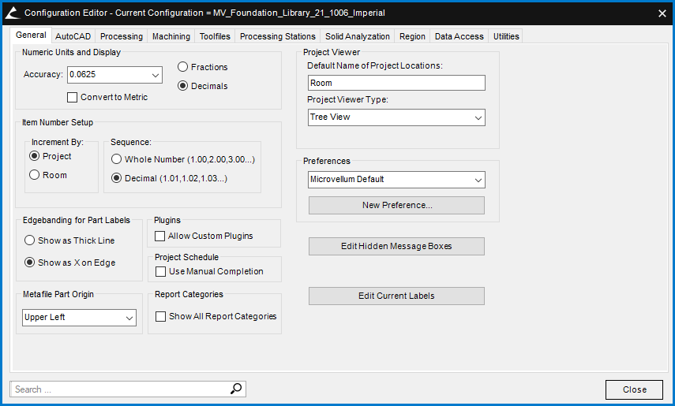Click the Edit Current Labels button
The width and height of the screenshot is (675, 406).
(x=396, y=296)
